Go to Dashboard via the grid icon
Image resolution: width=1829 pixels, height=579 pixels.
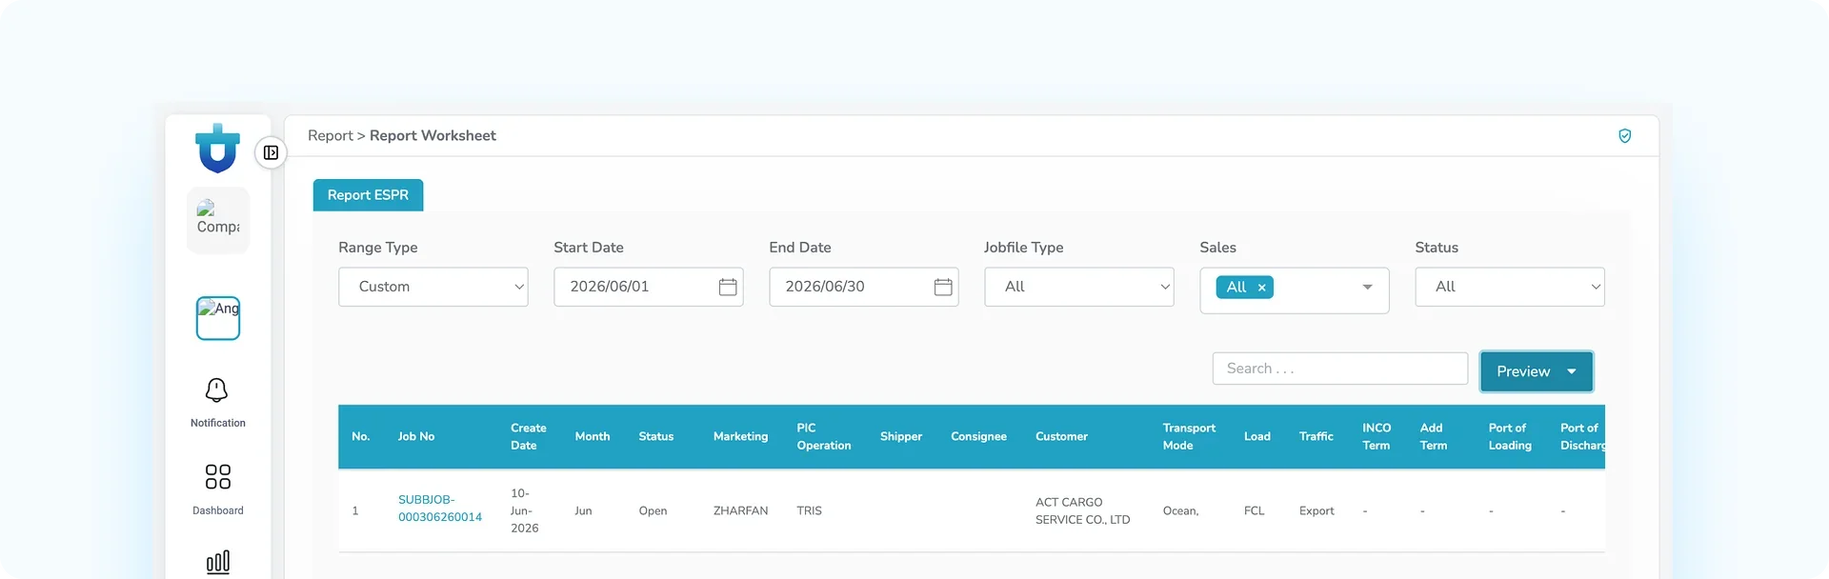point(218,476)
